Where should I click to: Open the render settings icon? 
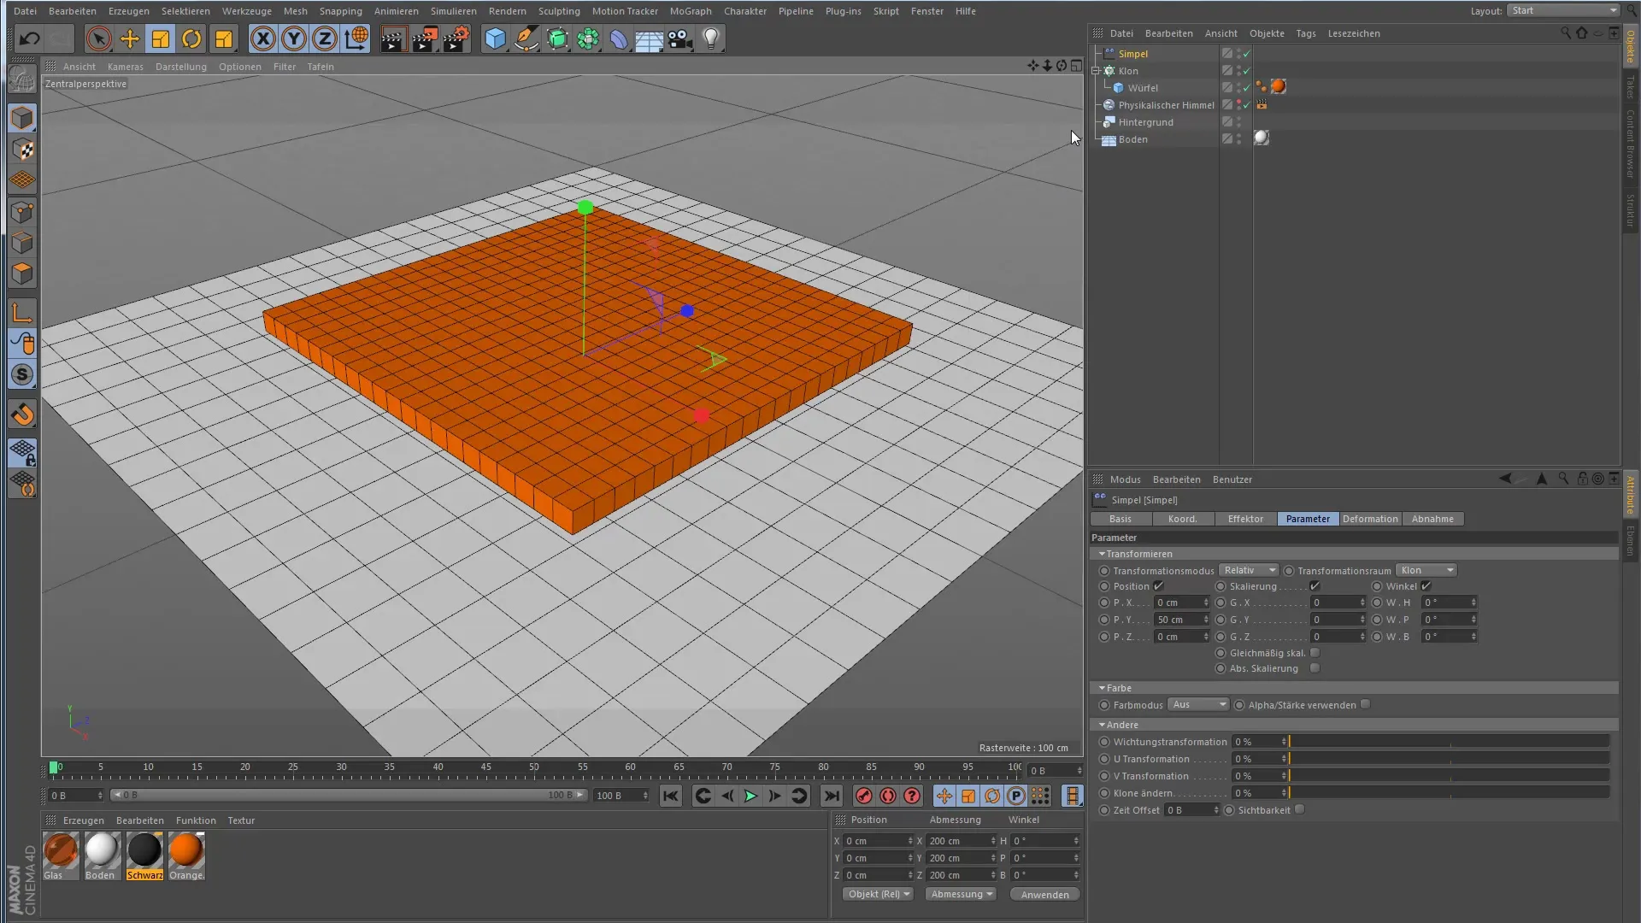pos(456,38)
